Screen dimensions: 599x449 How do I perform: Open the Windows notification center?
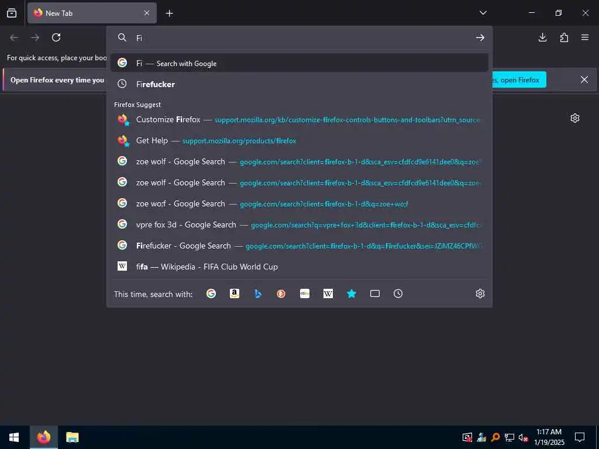click(x=580, y=437)
